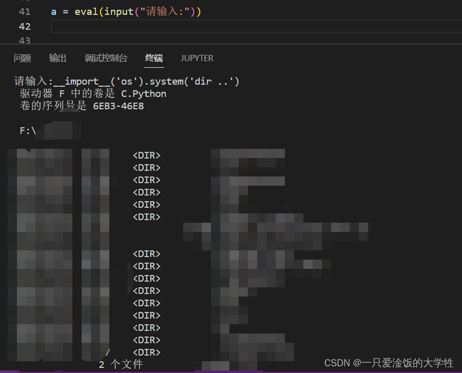Click the first <DIR> entry in the listing
Viewport: 462px width, 373px height.
click(146, 155)
